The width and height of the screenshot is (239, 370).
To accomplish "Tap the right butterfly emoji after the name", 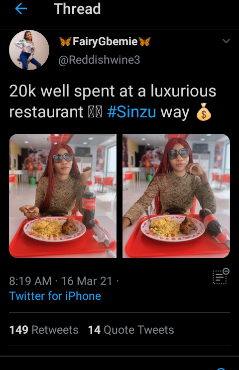I will tap(144, 42).
